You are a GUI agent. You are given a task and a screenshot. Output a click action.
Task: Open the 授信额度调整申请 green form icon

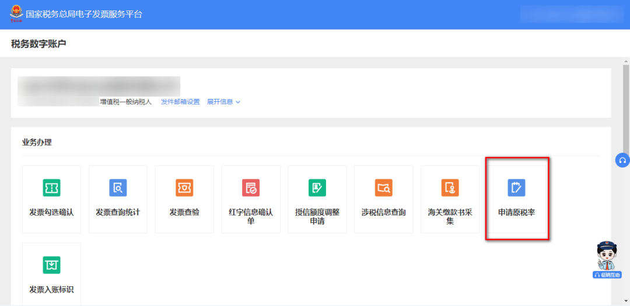click(x=317, y=187)
